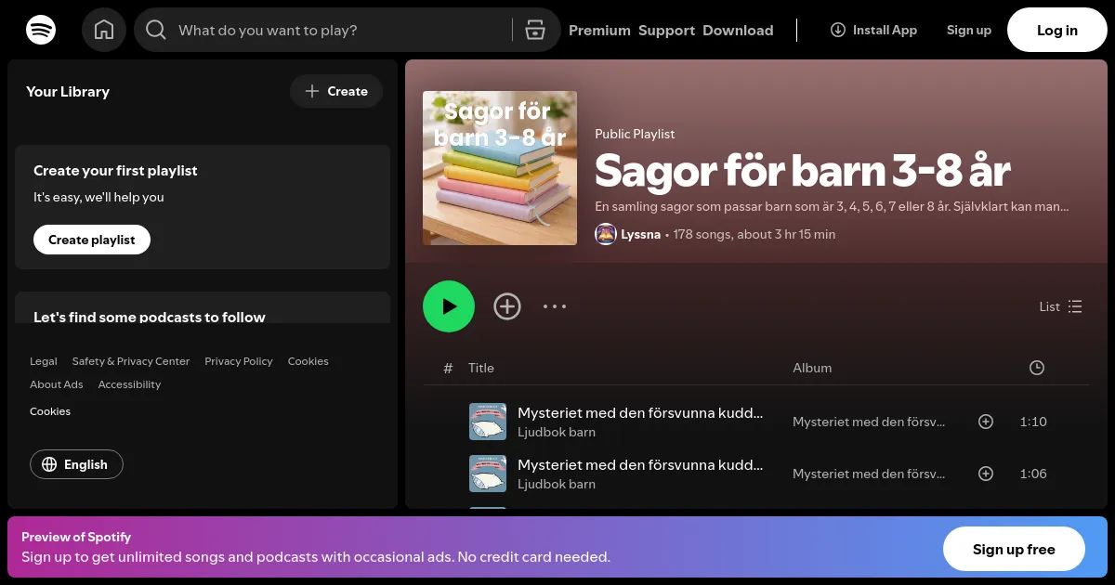Image resolution: width=1115 pixels, height=585 pixels.
Task: Select the Premium menu item
Action: point(599,30)
